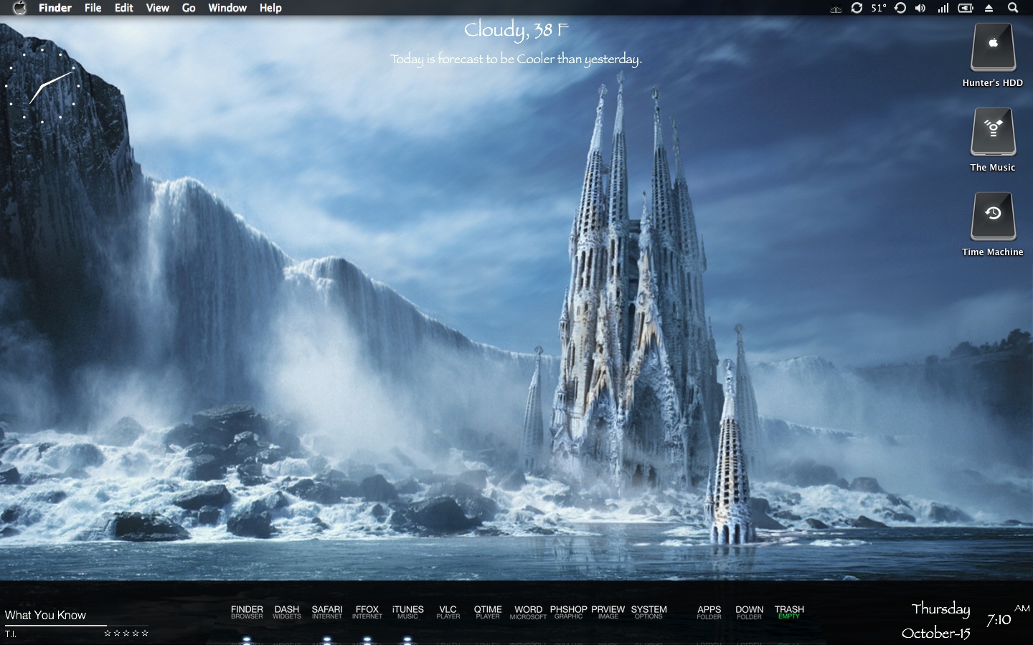
Task: Open QTIME player dock item
Action: [x=488, y=612]
